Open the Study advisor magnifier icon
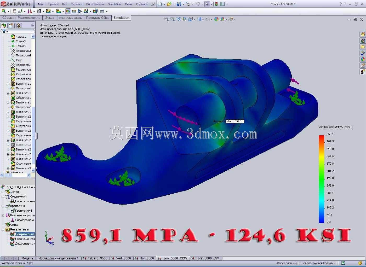 (x=4, y=11)
